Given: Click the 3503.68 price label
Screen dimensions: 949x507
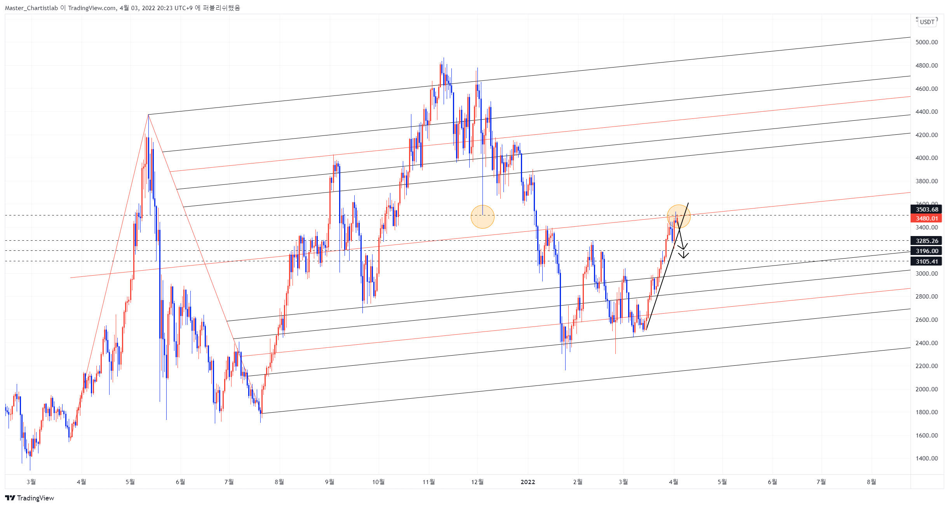Looking at the screenshot, I should pyautogui.click(x=926, y=210).
